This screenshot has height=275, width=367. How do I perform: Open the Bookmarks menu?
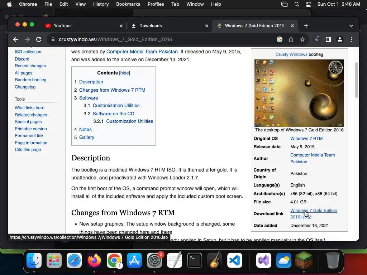coord(128,4)
